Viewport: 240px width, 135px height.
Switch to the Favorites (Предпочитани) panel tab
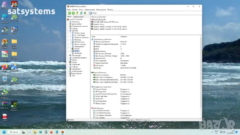[78, 16]
